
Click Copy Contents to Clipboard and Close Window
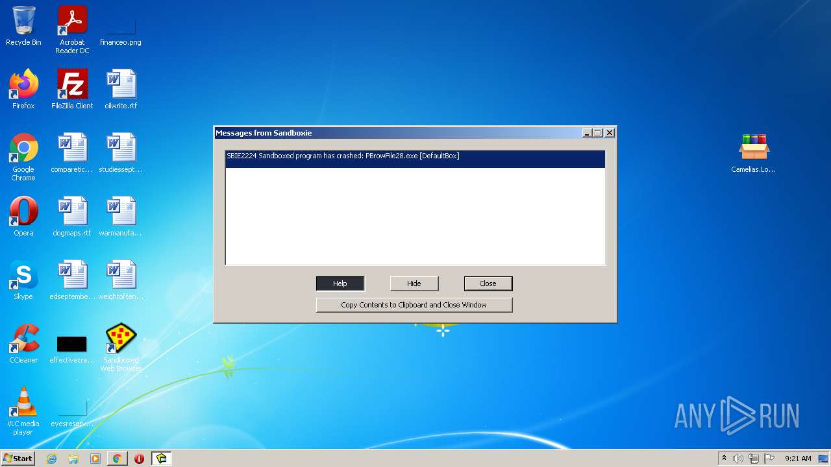[x=414, y=305]
